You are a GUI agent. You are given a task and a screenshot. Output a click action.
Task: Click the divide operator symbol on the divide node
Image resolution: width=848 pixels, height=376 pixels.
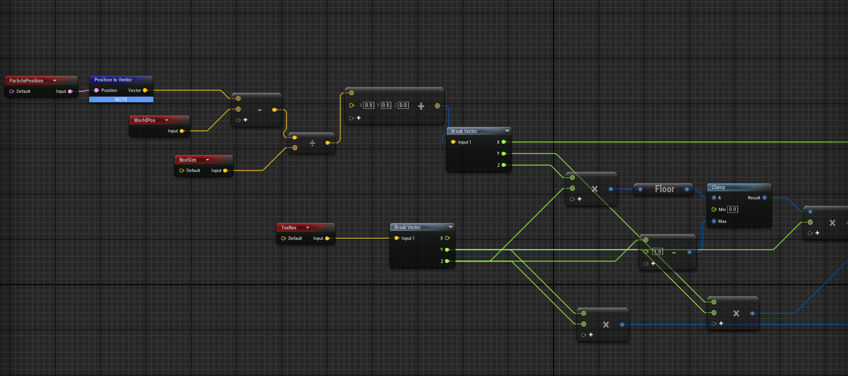pos(312,143)
